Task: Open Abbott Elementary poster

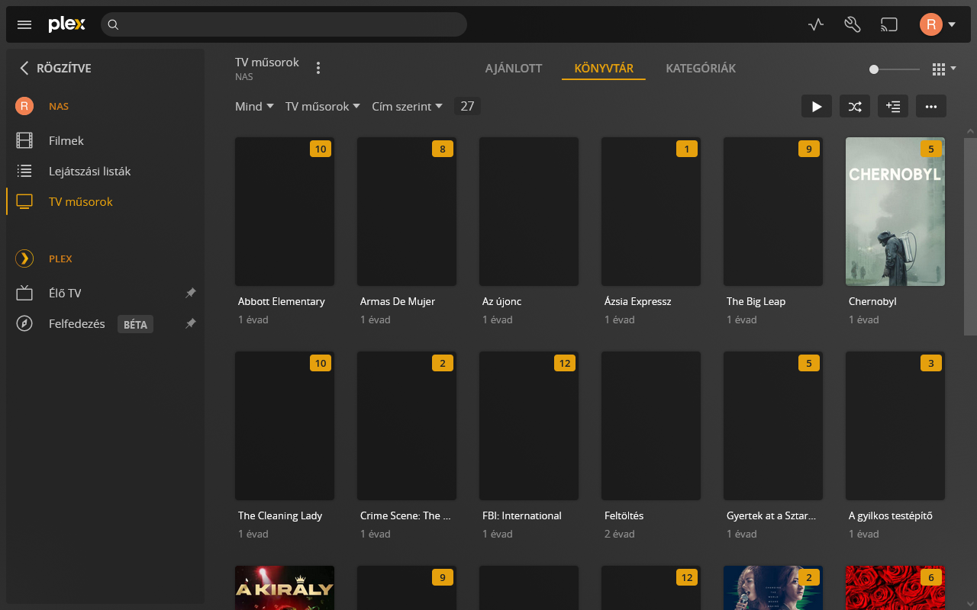Action: pos(285,211)
